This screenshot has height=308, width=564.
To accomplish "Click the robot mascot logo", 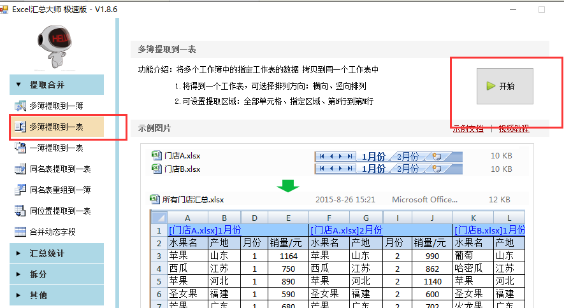I will pyautogui.click(x=55, y=46).
